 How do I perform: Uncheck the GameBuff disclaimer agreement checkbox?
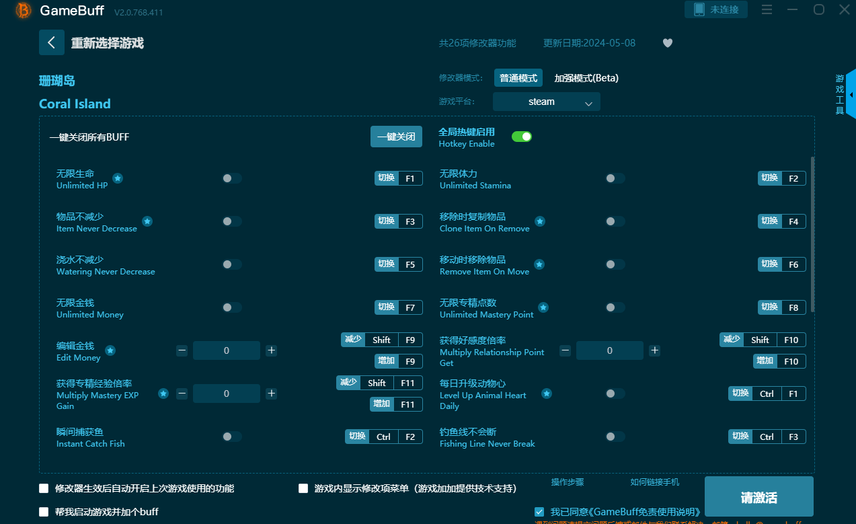click(539, 512)
